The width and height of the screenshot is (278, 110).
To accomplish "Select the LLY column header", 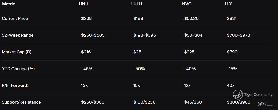I will [x=228, y=4].
